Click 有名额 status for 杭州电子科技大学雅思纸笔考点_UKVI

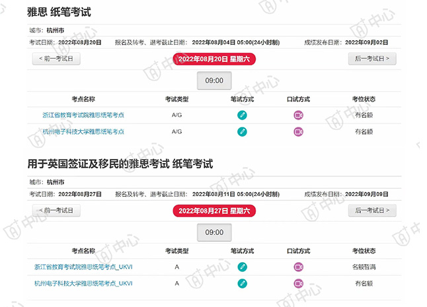click(x=364, y=283)
